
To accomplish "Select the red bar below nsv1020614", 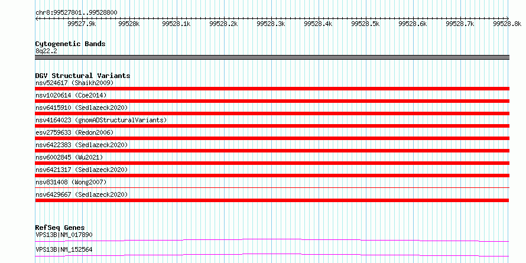I will click(272, 101).
